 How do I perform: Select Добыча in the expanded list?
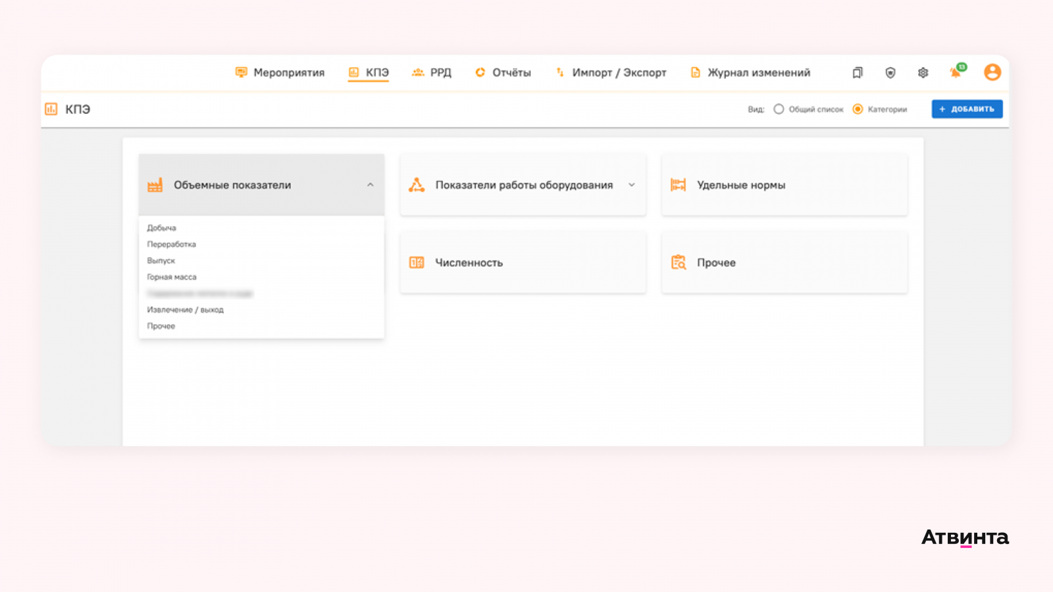[162, 228]
